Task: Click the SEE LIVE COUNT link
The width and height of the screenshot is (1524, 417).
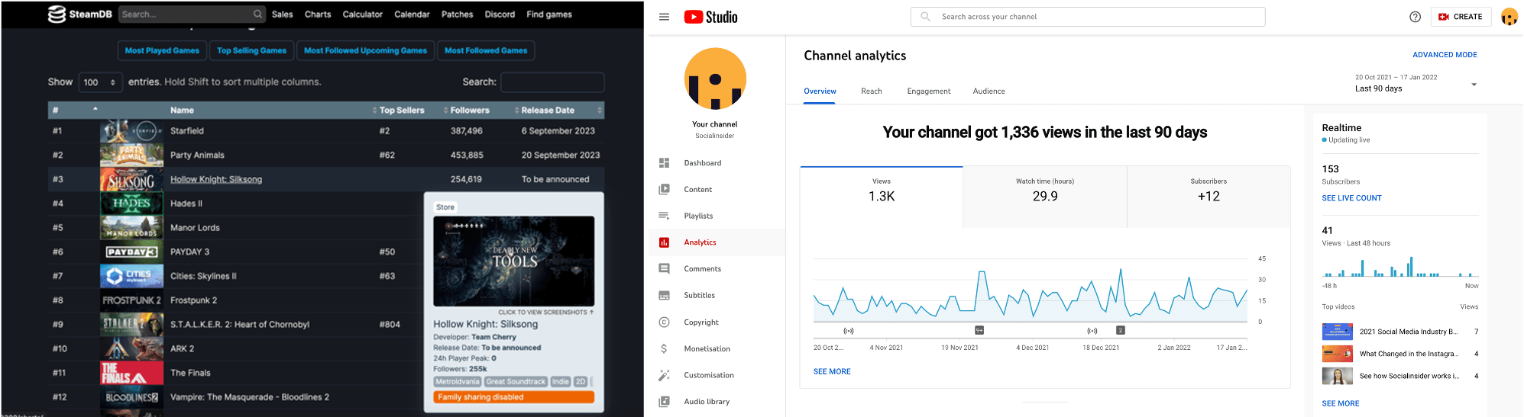Action: click(x=1351, y=198)
